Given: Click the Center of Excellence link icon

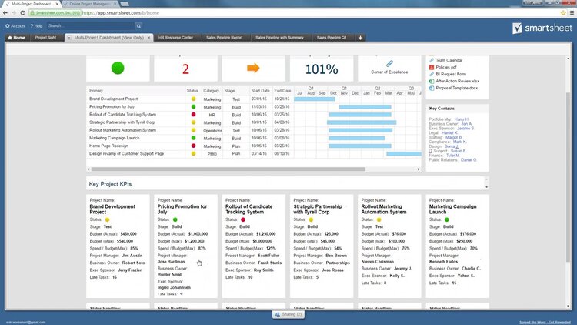Looking at the screenshot, I should tap(389, 64).
